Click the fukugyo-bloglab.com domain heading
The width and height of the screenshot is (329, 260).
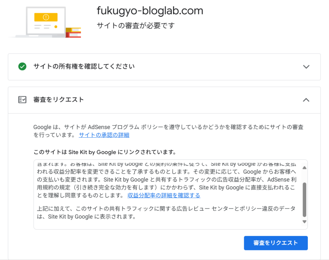click(150, 11)
